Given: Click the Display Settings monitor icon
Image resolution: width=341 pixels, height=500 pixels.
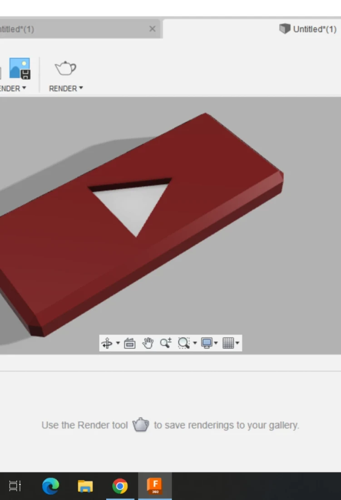Looking at the screenshot, I should coord(207,343).
